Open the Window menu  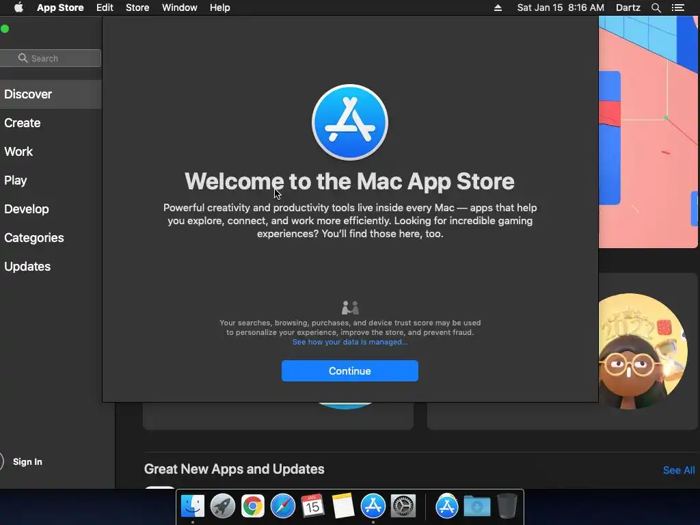pyautogui.click(x=180, y=8)
